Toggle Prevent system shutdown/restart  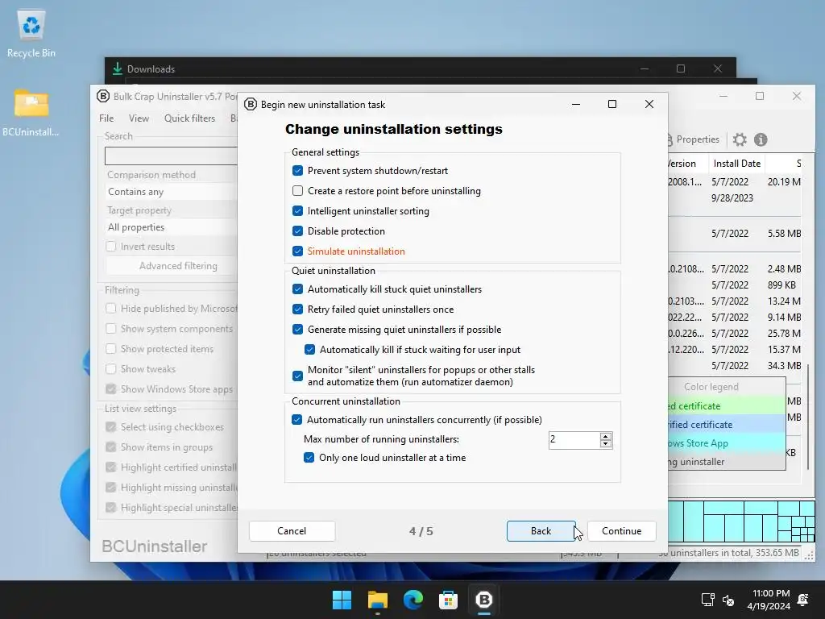coord(298,171)
